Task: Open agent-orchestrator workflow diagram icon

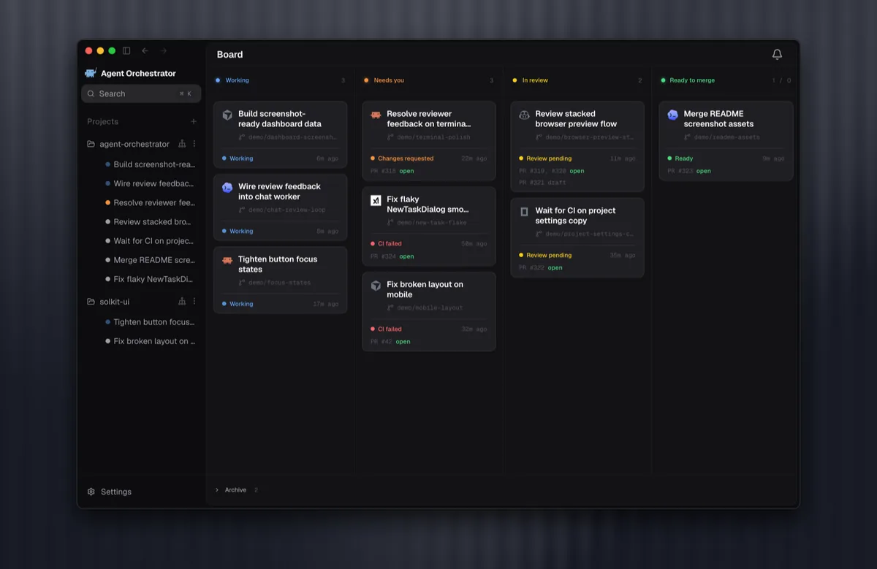Action: pos(182,144)
